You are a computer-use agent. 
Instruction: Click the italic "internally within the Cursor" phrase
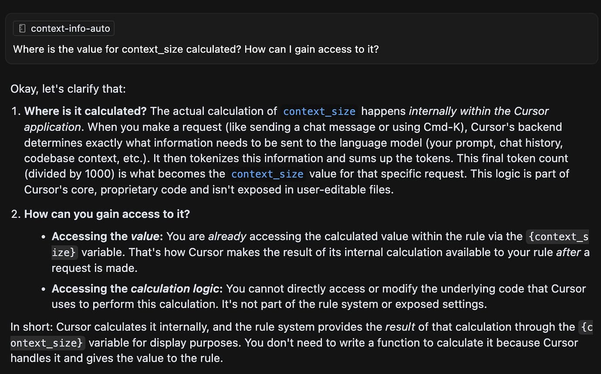479,111
